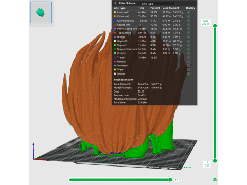Toggle Internal solid infill display checkbox
247x185 pixels.
point(188,29)
